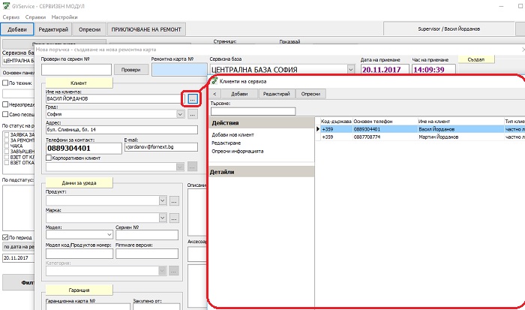Expand the Марка dropdown
Image resolution: width=525 pixels, height=310 pixels.
[163, 218]
